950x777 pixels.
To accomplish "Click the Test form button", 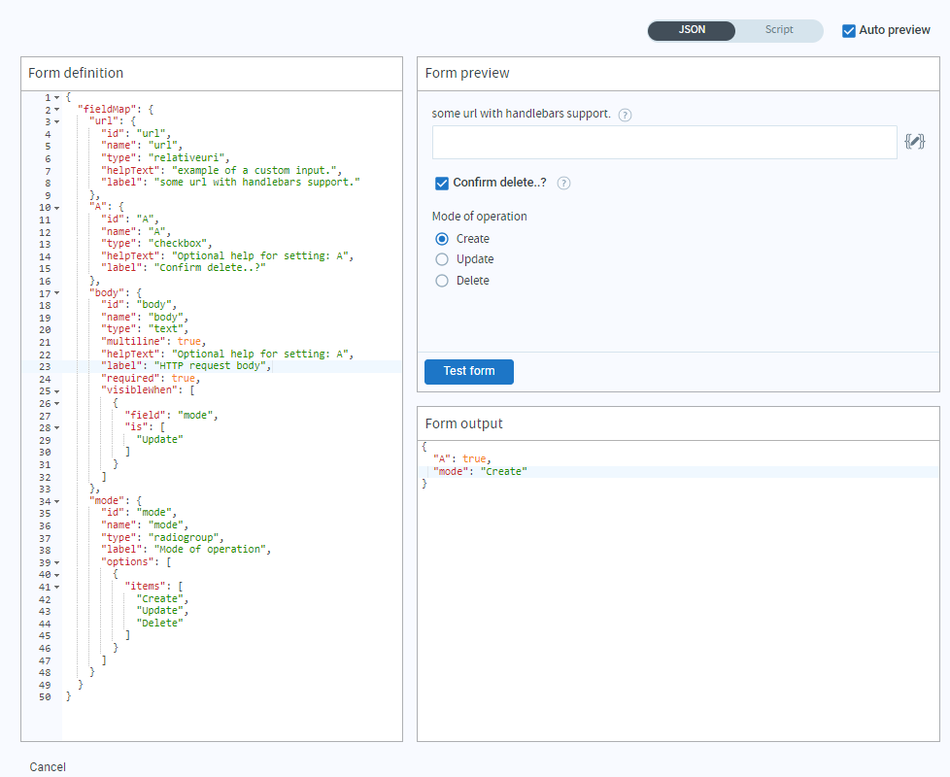I will click(x=469, y=371).
